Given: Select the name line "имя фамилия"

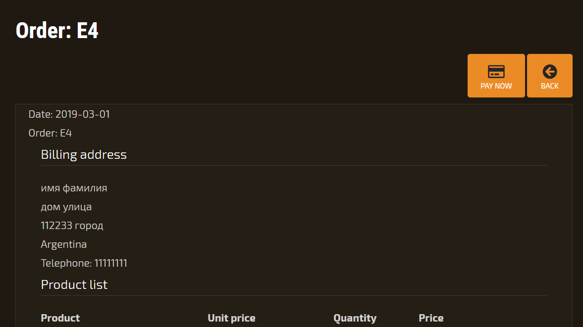Looking at the screenshot, I should (x=74, y=188).
